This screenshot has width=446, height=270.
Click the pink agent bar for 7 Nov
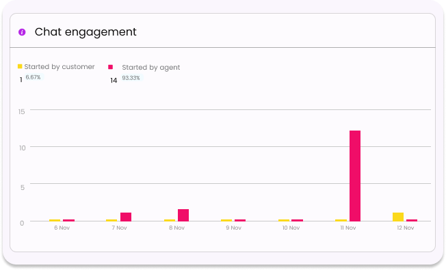click(126, 217)
